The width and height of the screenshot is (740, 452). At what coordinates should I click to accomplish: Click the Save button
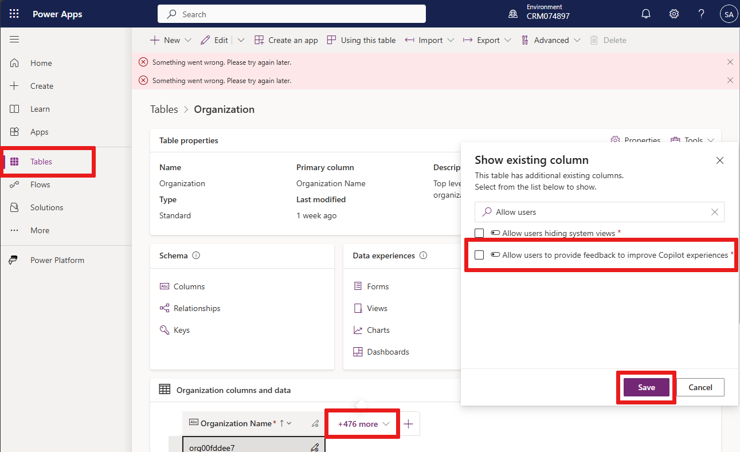[x=646, y=387]
